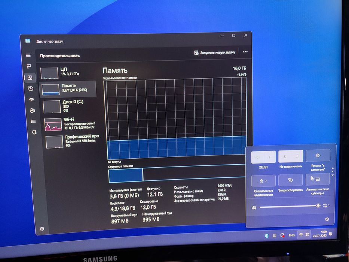349x262 pixels.
Task: Expand Wi-Fi networks list chevron
Action: tap(270, 157)
